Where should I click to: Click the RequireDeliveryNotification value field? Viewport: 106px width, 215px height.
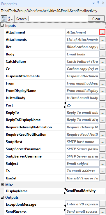(x=82, y=127)
